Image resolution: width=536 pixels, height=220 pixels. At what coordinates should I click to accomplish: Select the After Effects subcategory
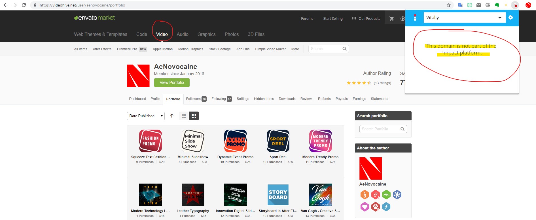(x=102, y=49)
